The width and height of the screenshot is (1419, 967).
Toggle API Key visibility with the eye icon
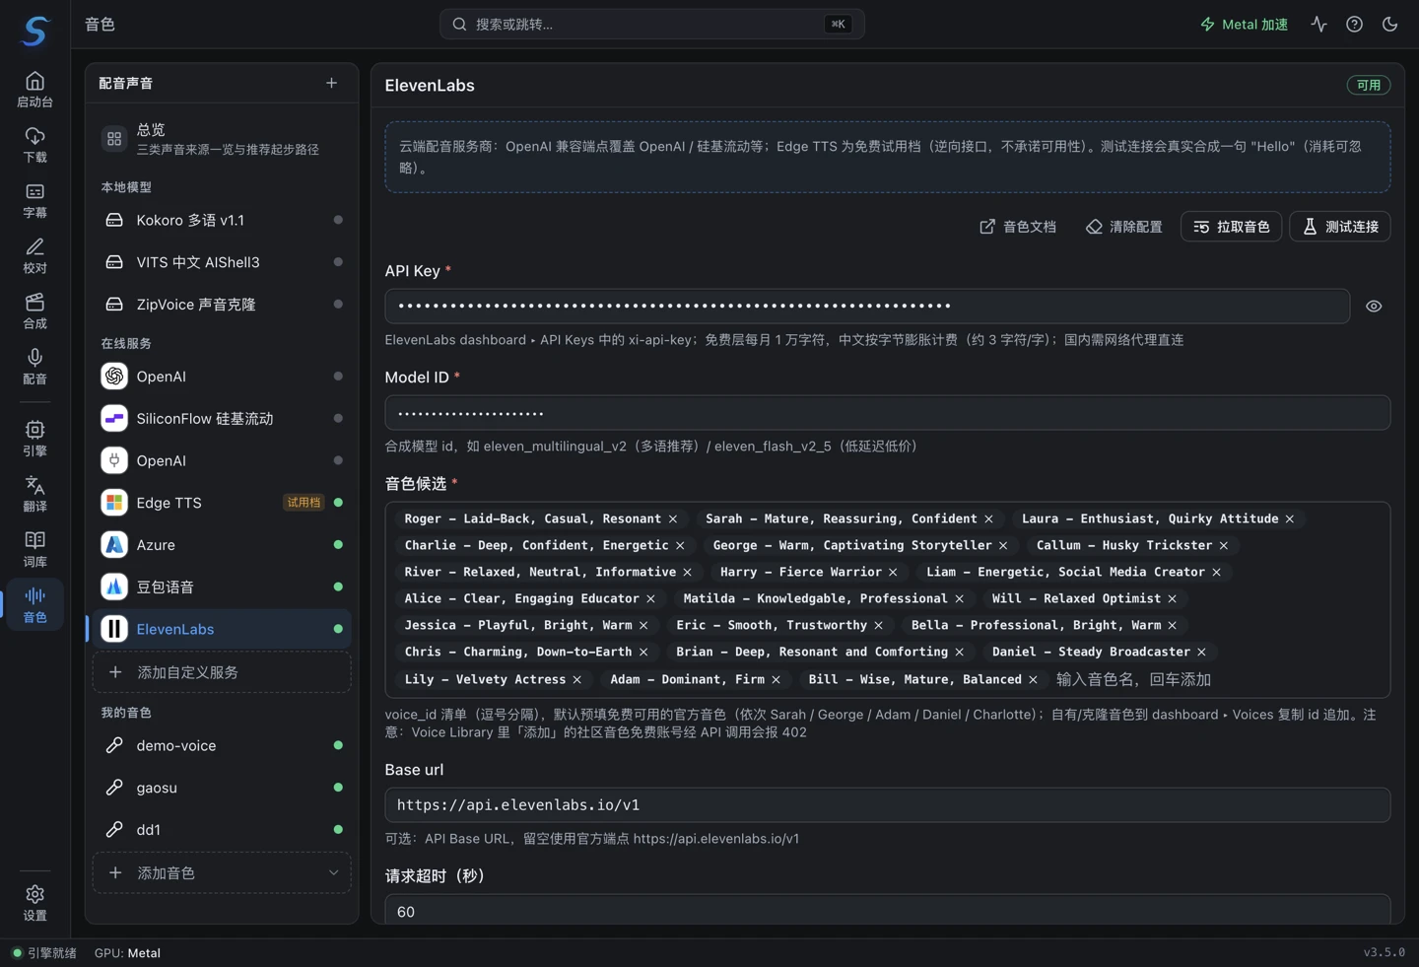point(1374,307)
